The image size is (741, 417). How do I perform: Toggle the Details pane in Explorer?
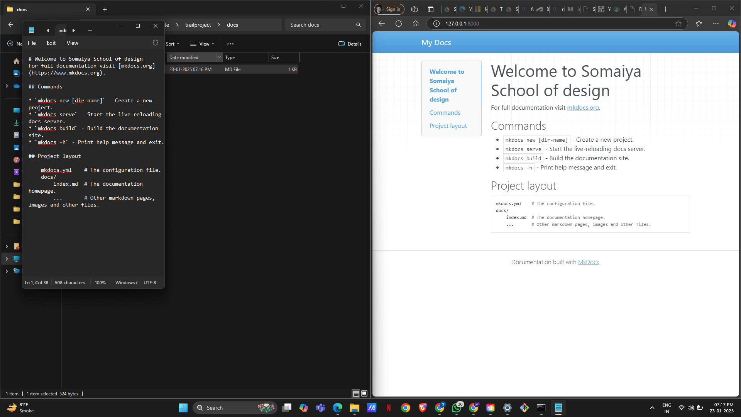350,44
